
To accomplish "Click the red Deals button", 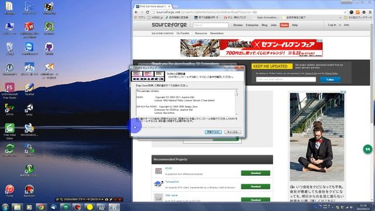I will point(284,25).
